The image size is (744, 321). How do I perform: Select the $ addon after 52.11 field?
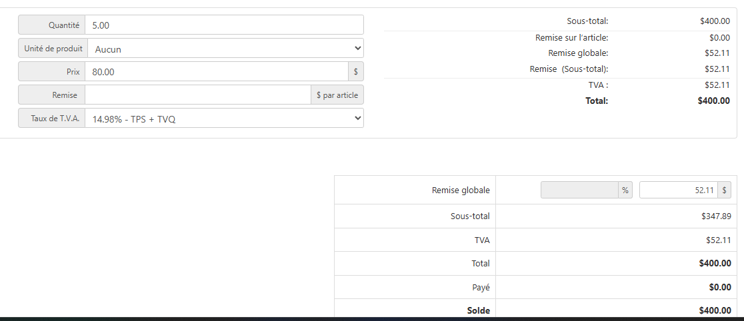click(725, 190)
